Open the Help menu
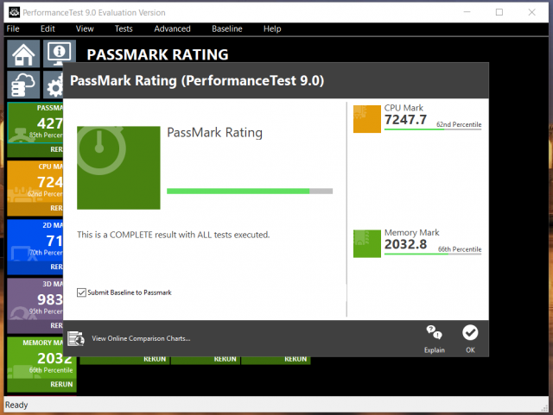553x415 pixels. tap(272, 28)
